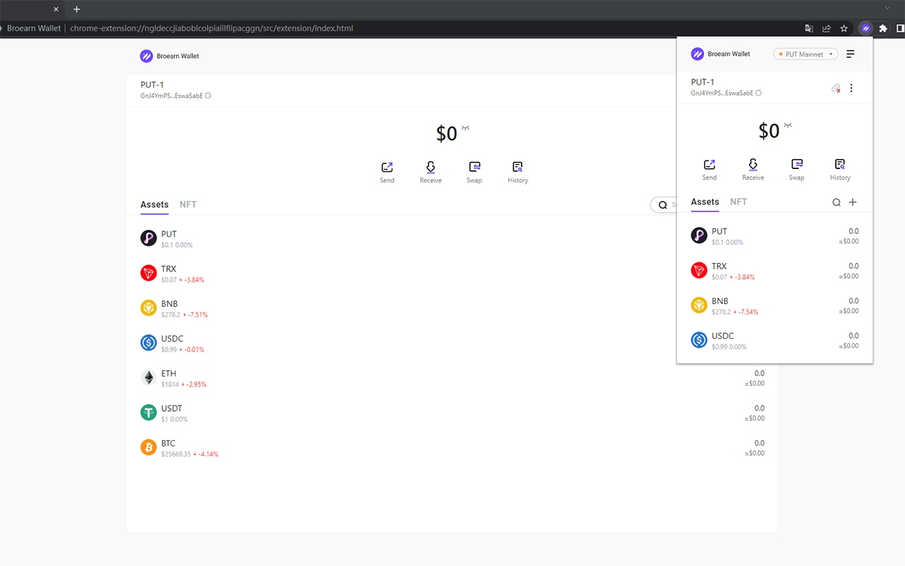Click the BNB token logo
The height and width of the screenshot is (566, 905).
[x=699, y=304]
